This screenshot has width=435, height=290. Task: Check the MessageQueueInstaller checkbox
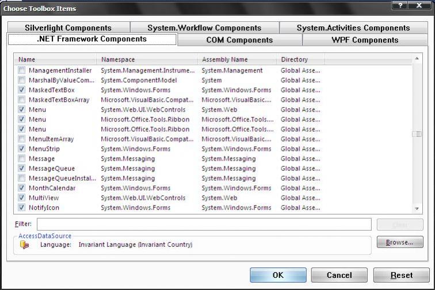tap(21, 178)
